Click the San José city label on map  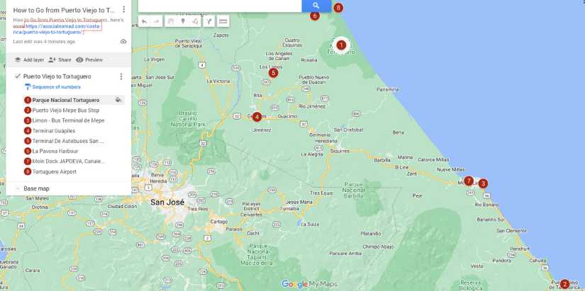coord(167,202)
